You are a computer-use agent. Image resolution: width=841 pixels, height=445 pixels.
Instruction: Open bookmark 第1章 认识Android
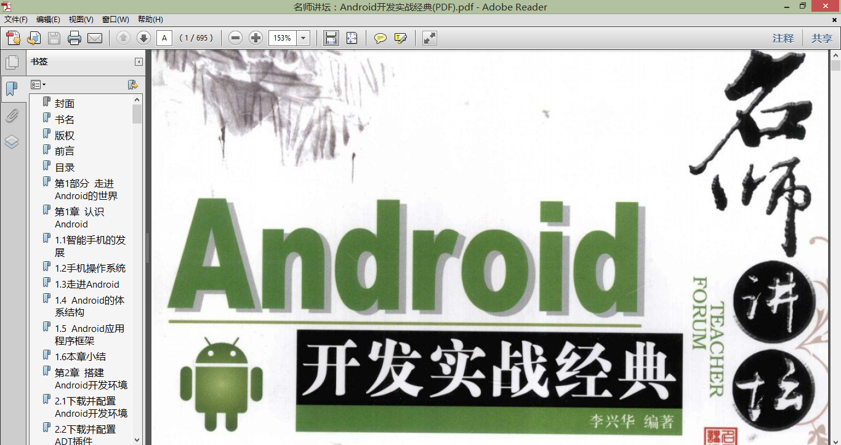(x=79, y=218)
